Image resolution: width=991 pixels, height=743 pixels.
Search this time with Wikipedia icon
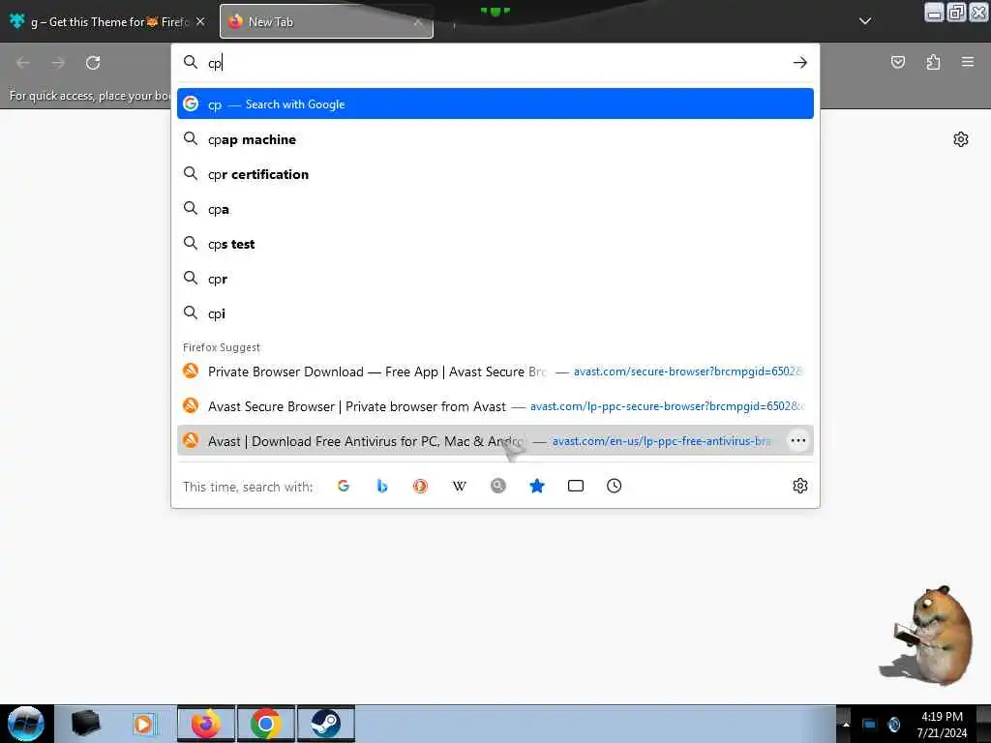[x=460, y=486]
